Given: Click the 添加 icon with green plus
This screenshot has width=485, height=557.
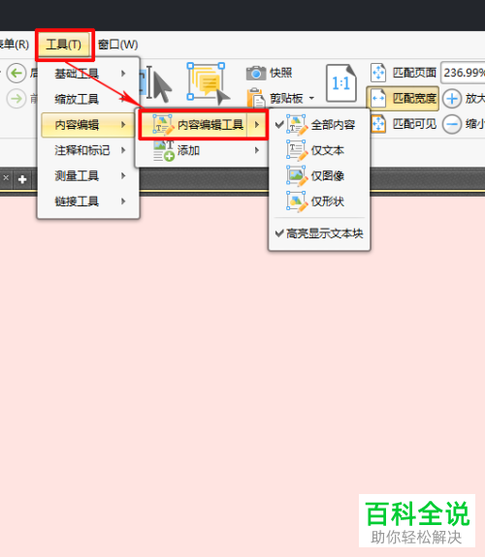Looking at the screenshot, I should (163, 150).
